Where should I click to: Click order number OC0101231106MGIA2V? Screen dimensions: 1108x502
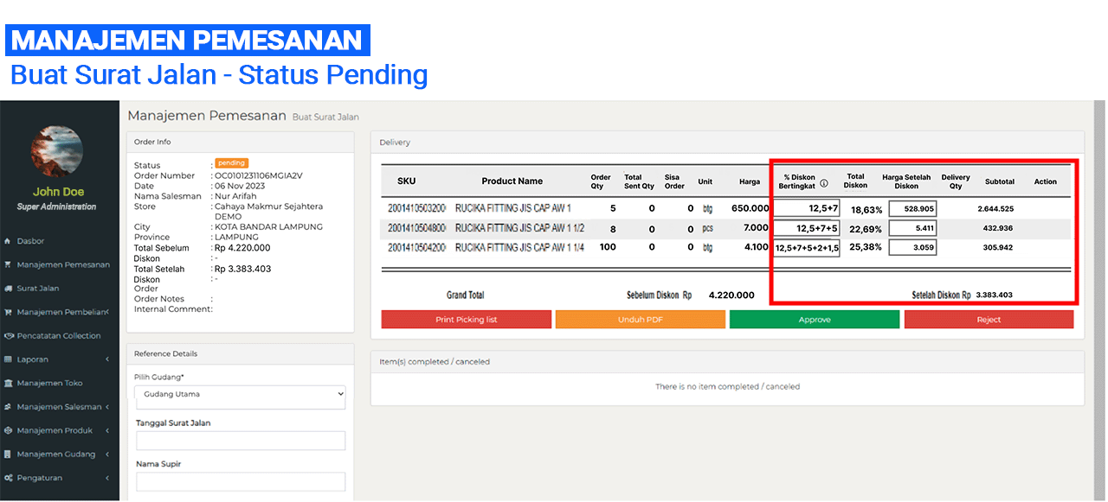[258, 175]
